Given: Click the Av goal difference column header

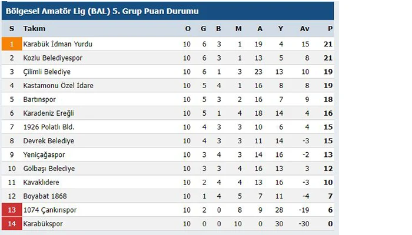Looking at the screenshot, I should point(304,29).
